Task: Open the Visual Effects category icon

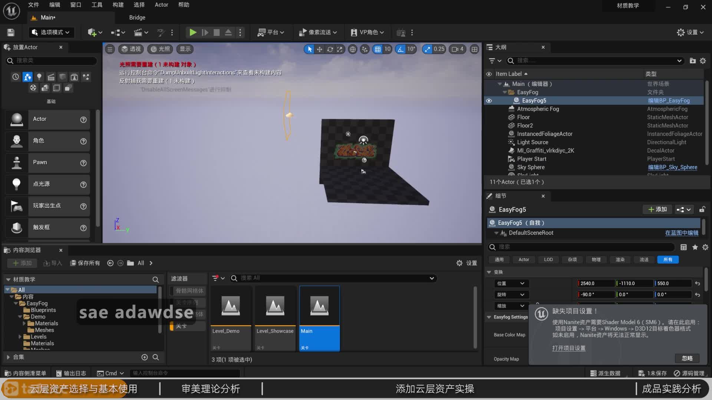Action: click(x=86, y=77)
